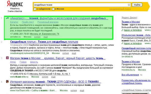This screenshot has height=94, width=151.
Task: Clear the search query with the X icon
Action: (x=129, y=5)
